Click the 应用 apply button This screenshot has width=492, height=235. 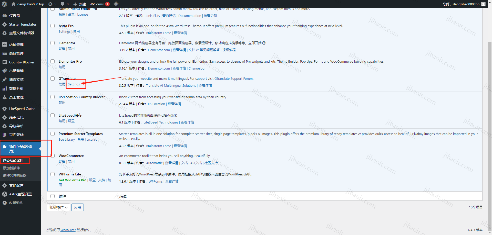coord(78,207)
